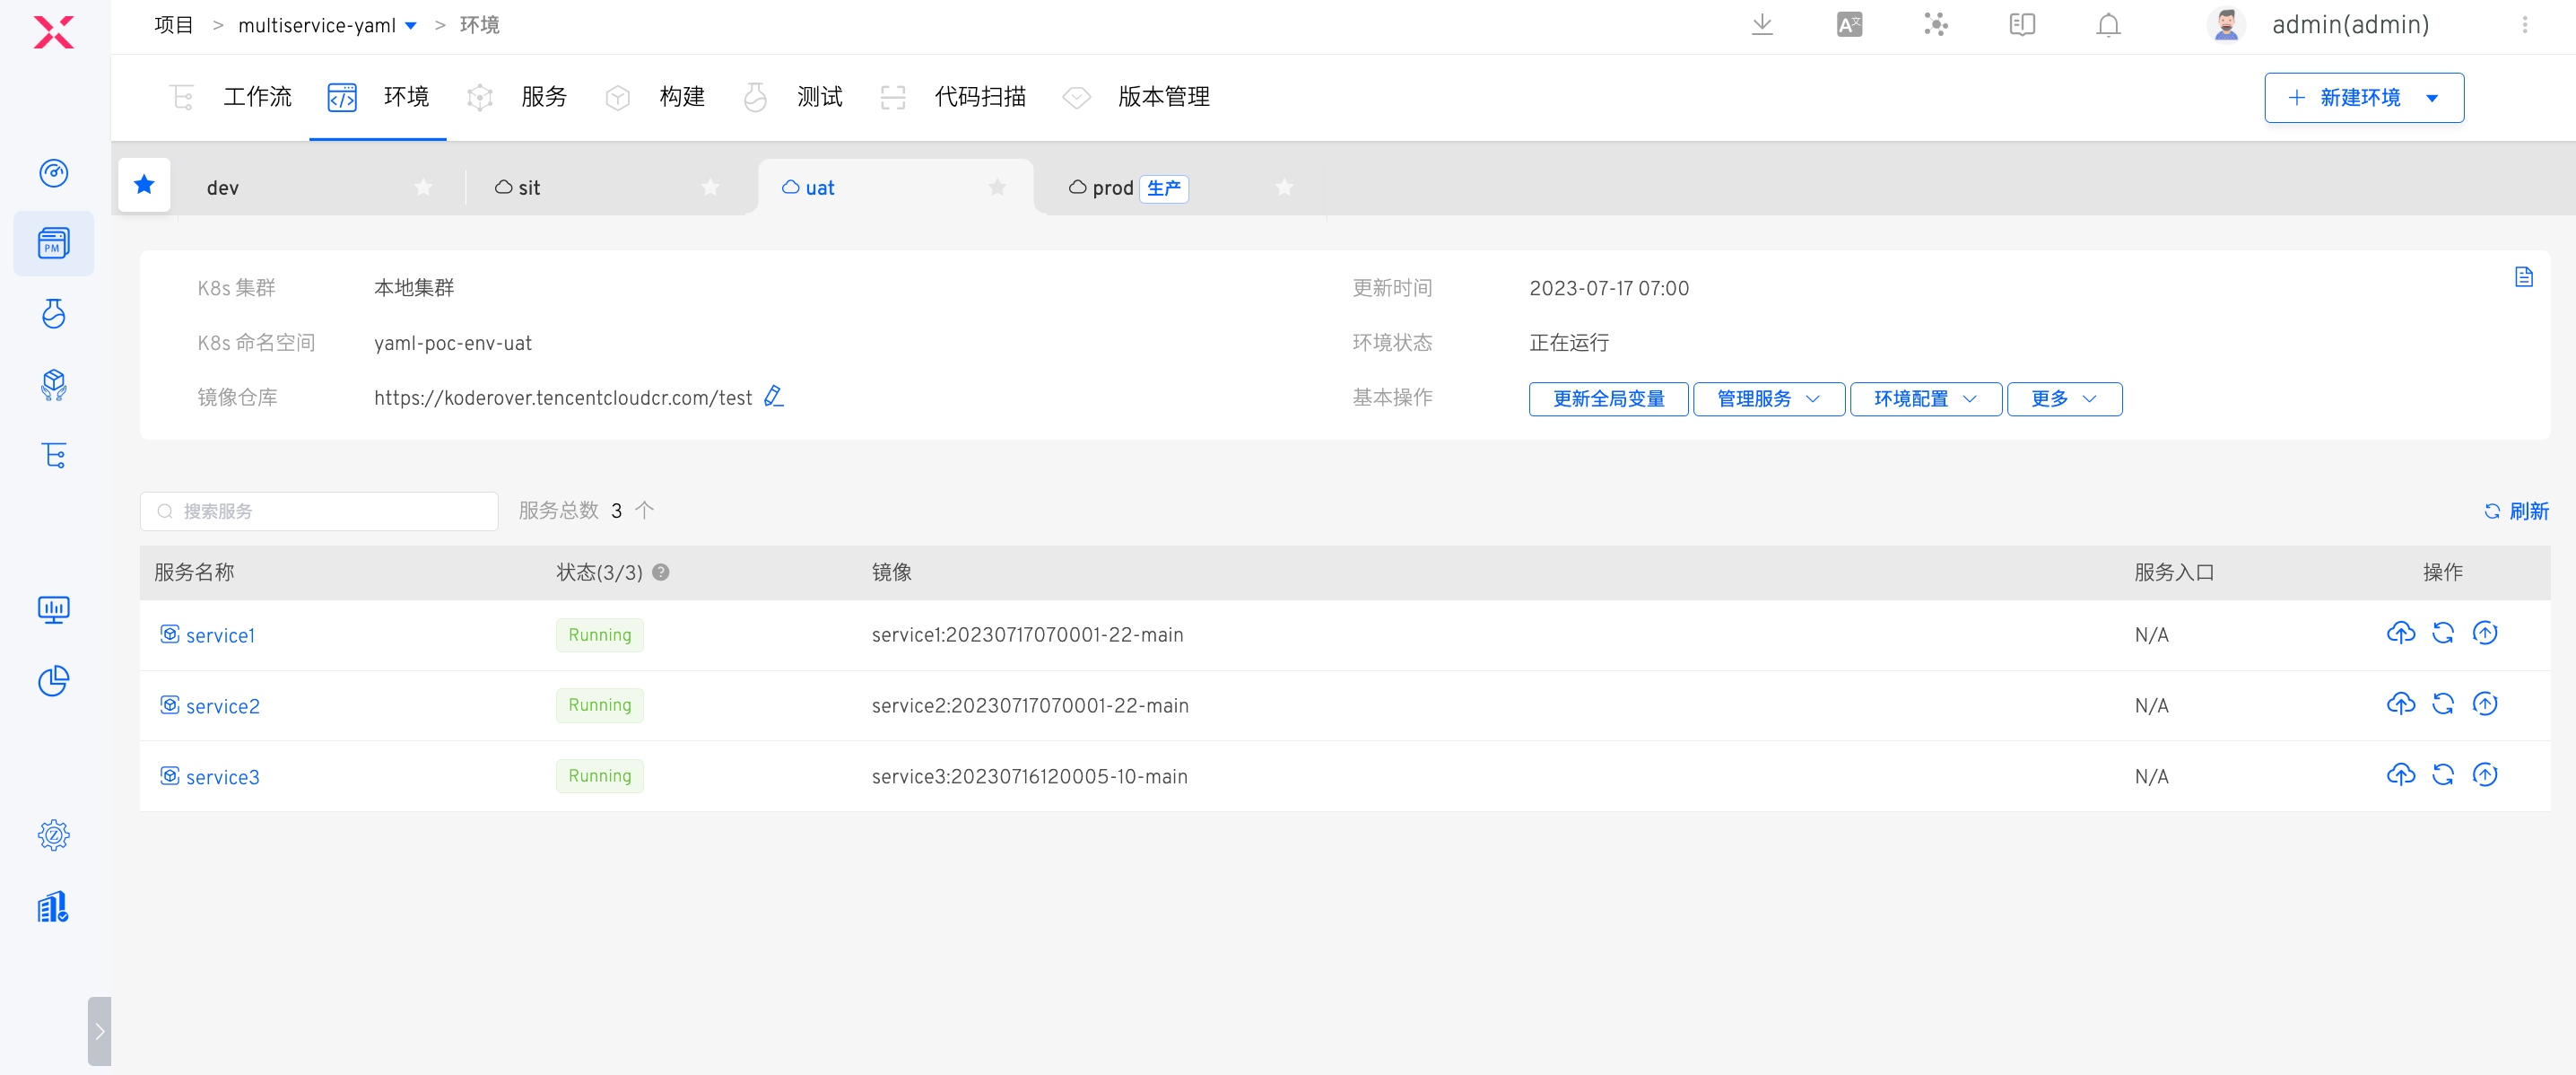Expand the 环境配置 dropdown
Viewport: 2576px width, 1075px height.
[x=1925, y=399]
